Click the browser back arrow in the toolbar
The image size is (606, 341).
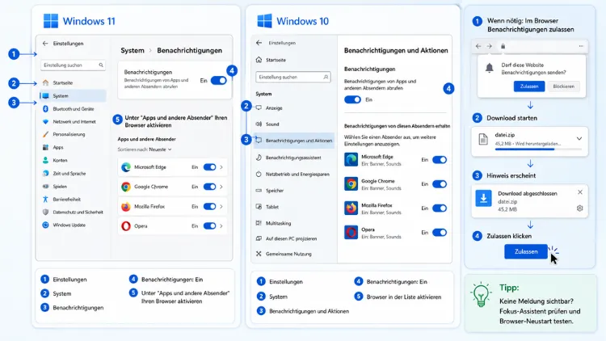pyautogui.click(x=478, y=46)
